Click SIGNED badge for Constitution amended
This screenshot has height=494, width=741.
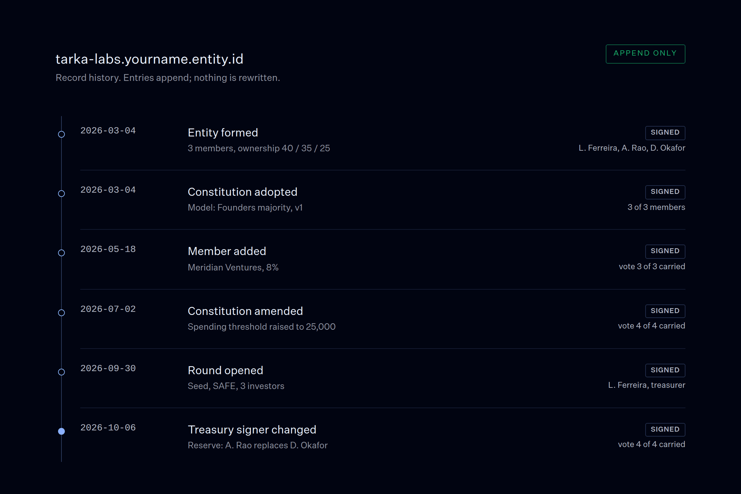(x=665, y=311)
